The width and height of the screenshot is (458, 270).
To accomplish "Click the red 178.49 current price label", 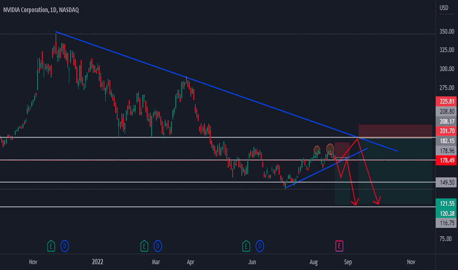I will click(x=447, y=160).
